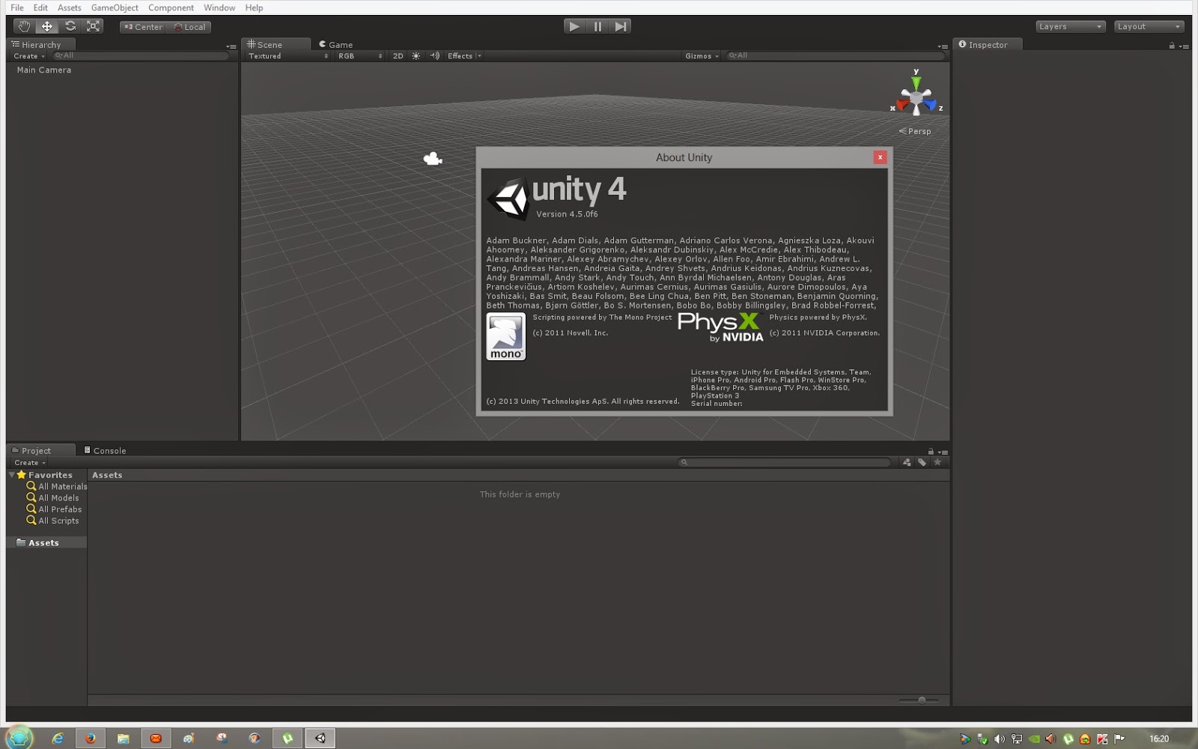Collapse the Favorites tree
Viewport: 1198px width, 749px height.
point(12,475)
